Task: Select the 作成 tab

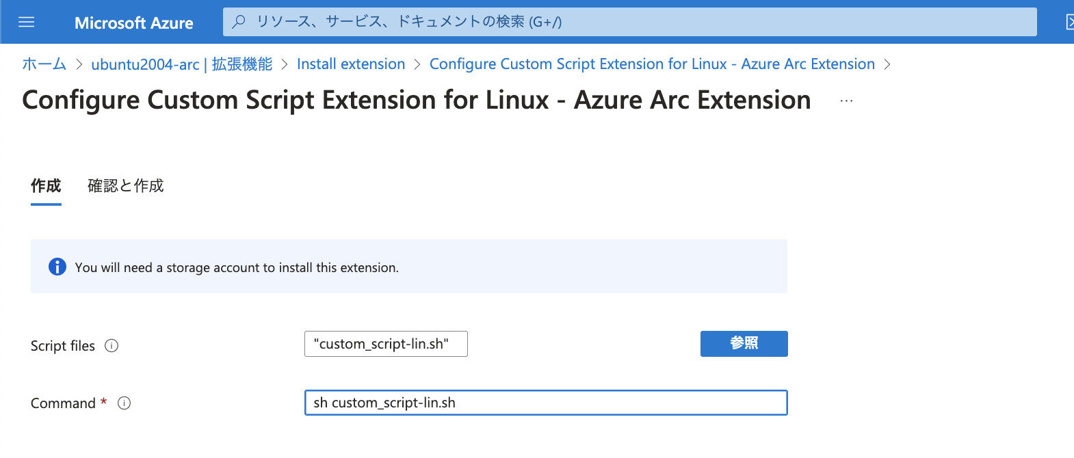Action: point(46,186)
